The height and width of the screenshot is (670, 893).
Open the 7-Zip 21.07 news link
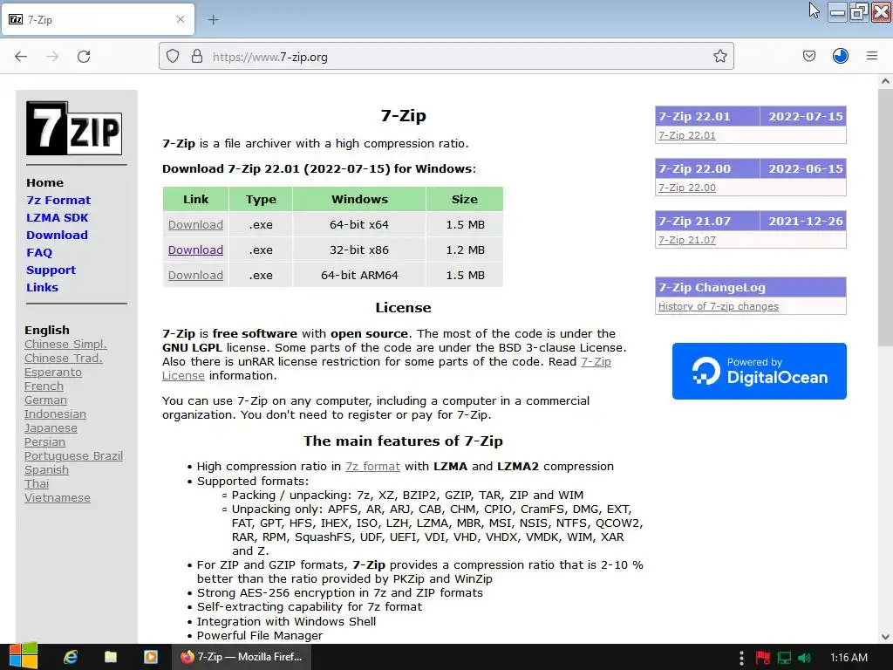click(687, 240)
